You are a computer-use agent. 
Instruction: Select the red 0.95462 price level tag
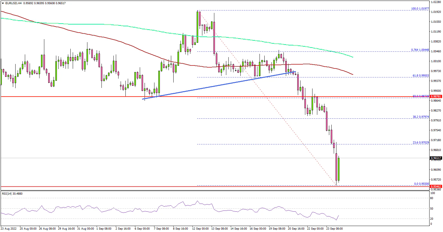coord(436,187)
